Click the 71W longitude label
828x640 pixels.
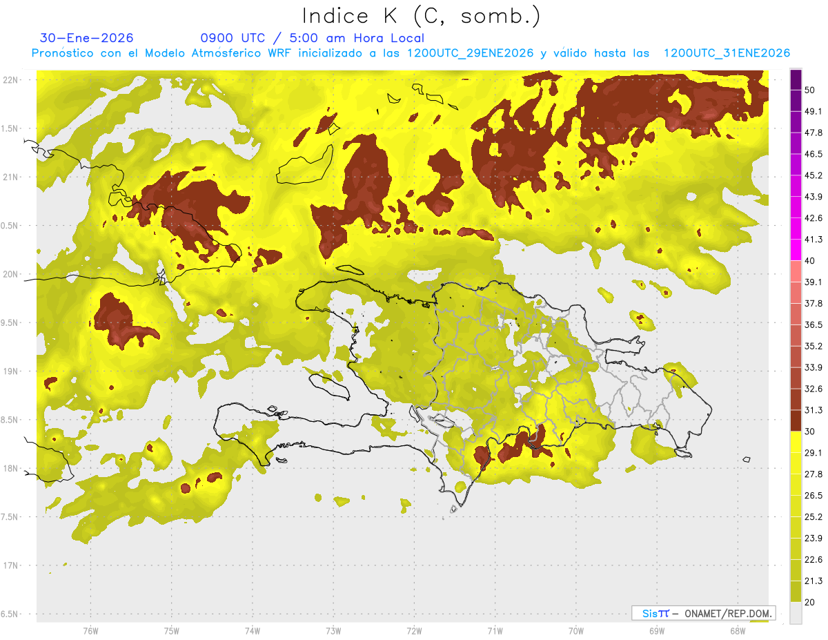point(495,630)
